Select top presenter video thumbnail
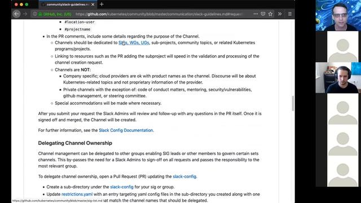361x203 pixels. (x=338, y=15)
